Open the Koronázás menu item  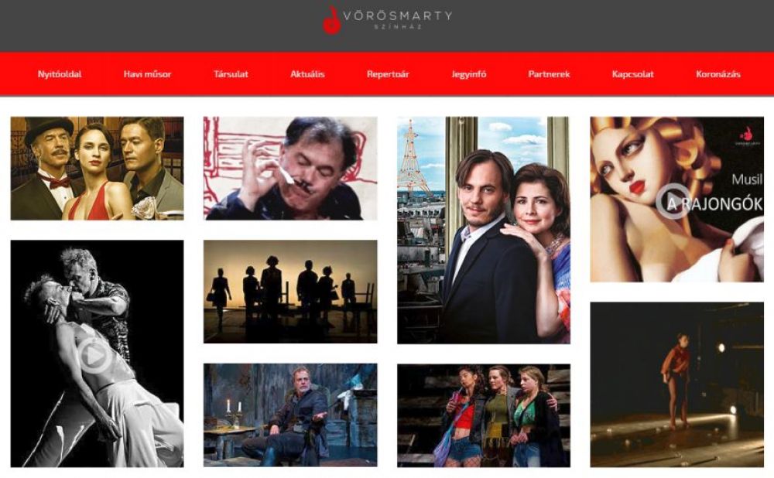[717, 74]
